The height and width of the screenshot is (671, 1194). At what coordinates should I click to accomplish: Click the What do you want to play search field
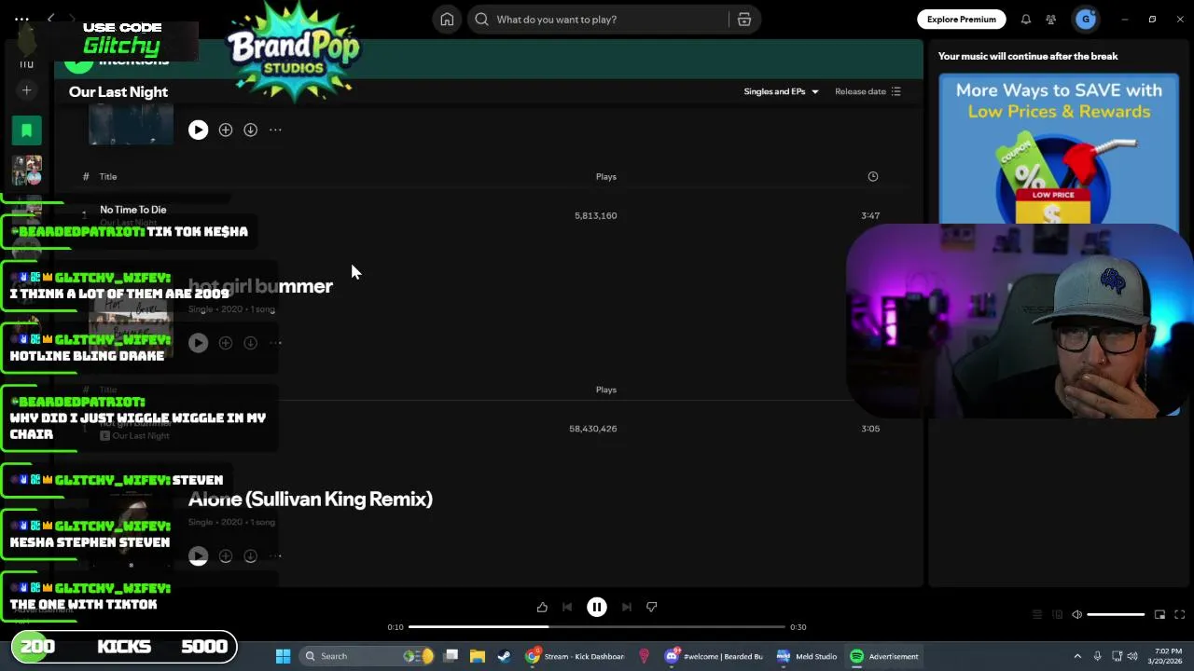[598, 20]
